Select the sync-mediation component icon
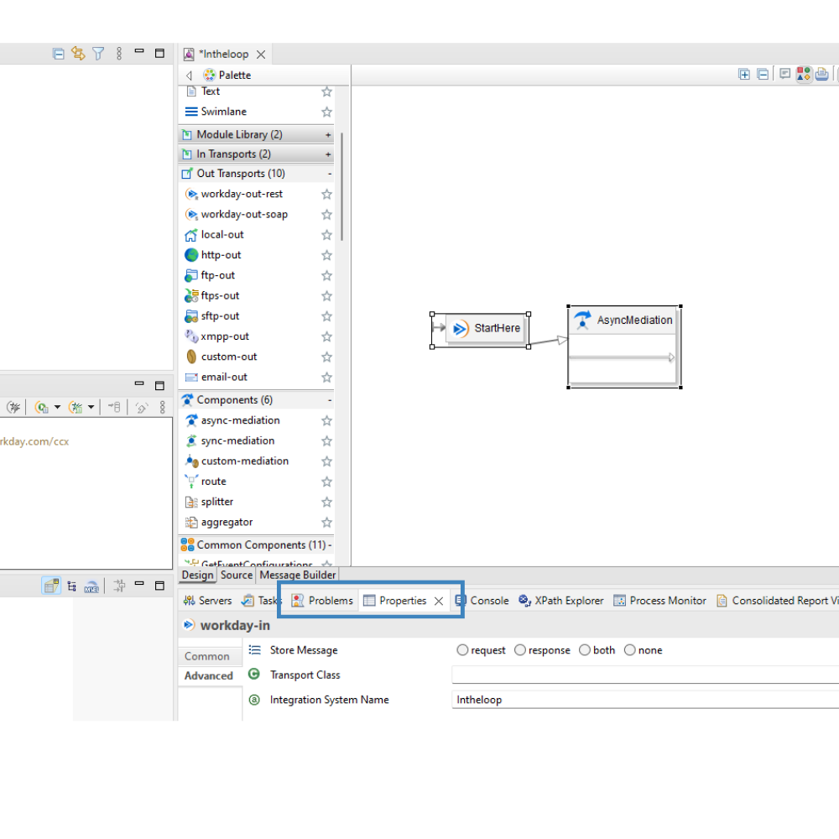This screenshot has height=839, width=839. pos(191,440)
